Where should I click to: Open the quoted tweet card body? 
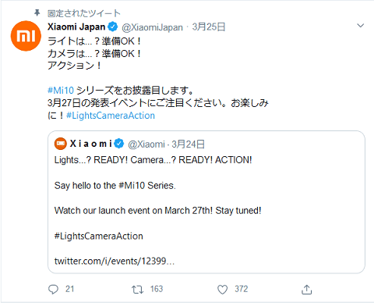coord(206,202)
